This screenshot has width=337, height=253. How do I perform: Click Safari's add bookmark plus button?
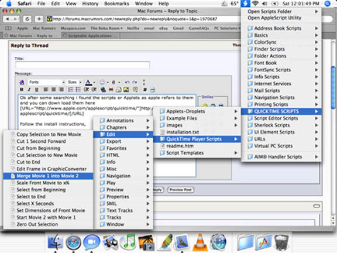(x=39, y=19)
